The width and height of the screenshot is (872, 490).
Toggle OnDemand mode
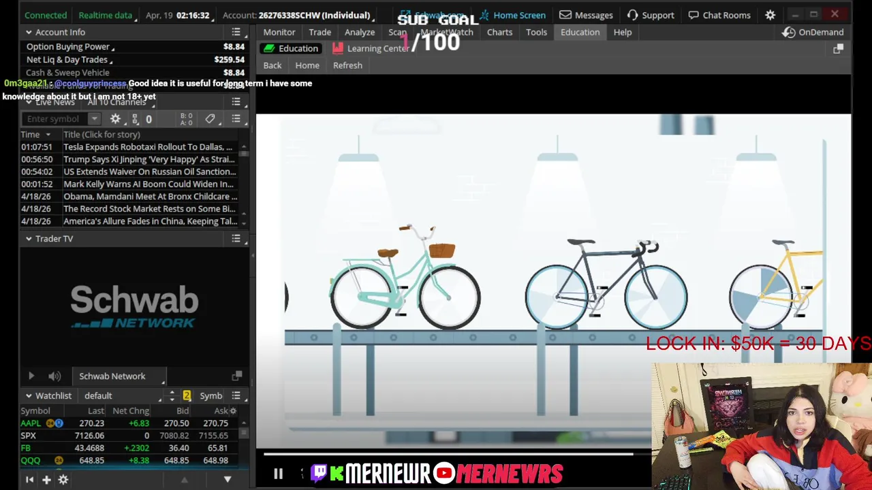tap(813, 32)
